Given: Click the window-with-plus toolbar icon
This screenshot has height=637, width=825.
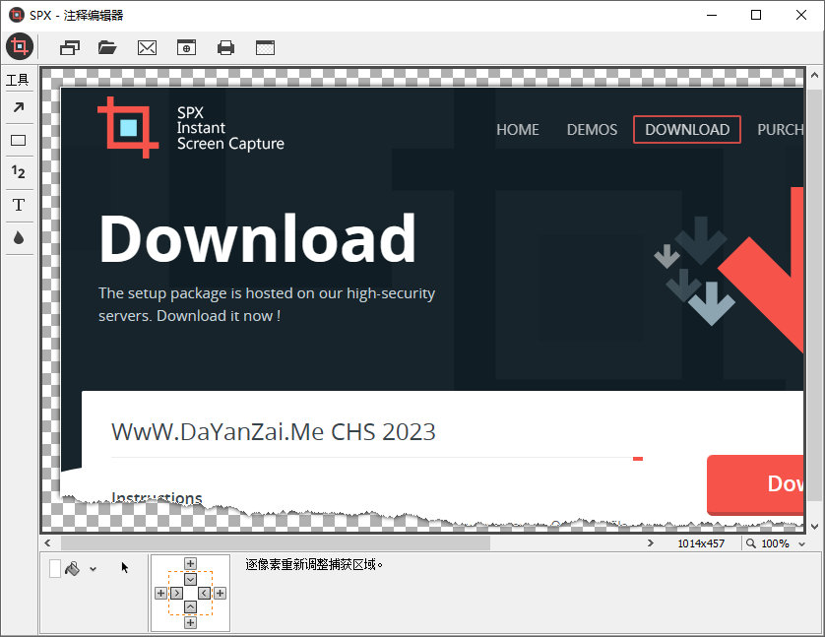Looking at the screenshot, I should (x=186, y=48).
